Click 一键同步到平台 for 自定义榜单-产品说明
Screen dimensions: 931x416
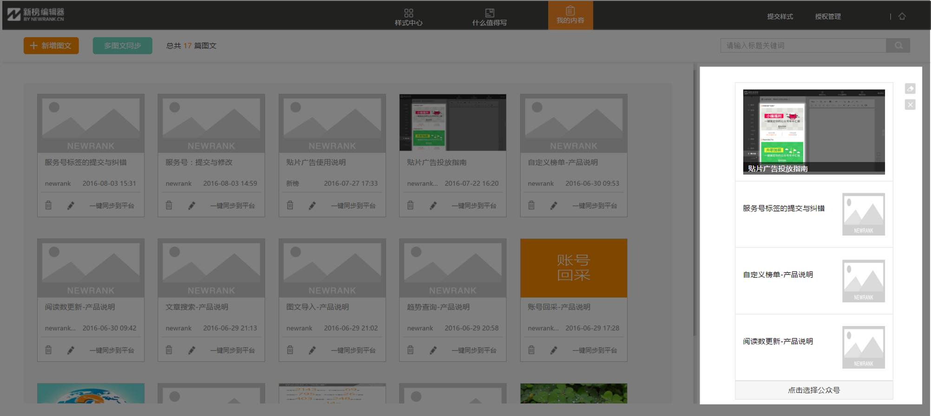(594, 206)
